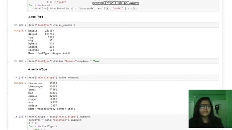Click the In [26] fuelType value_counts code cell
This screenshot has width=232, height=130.
[123, 25]
